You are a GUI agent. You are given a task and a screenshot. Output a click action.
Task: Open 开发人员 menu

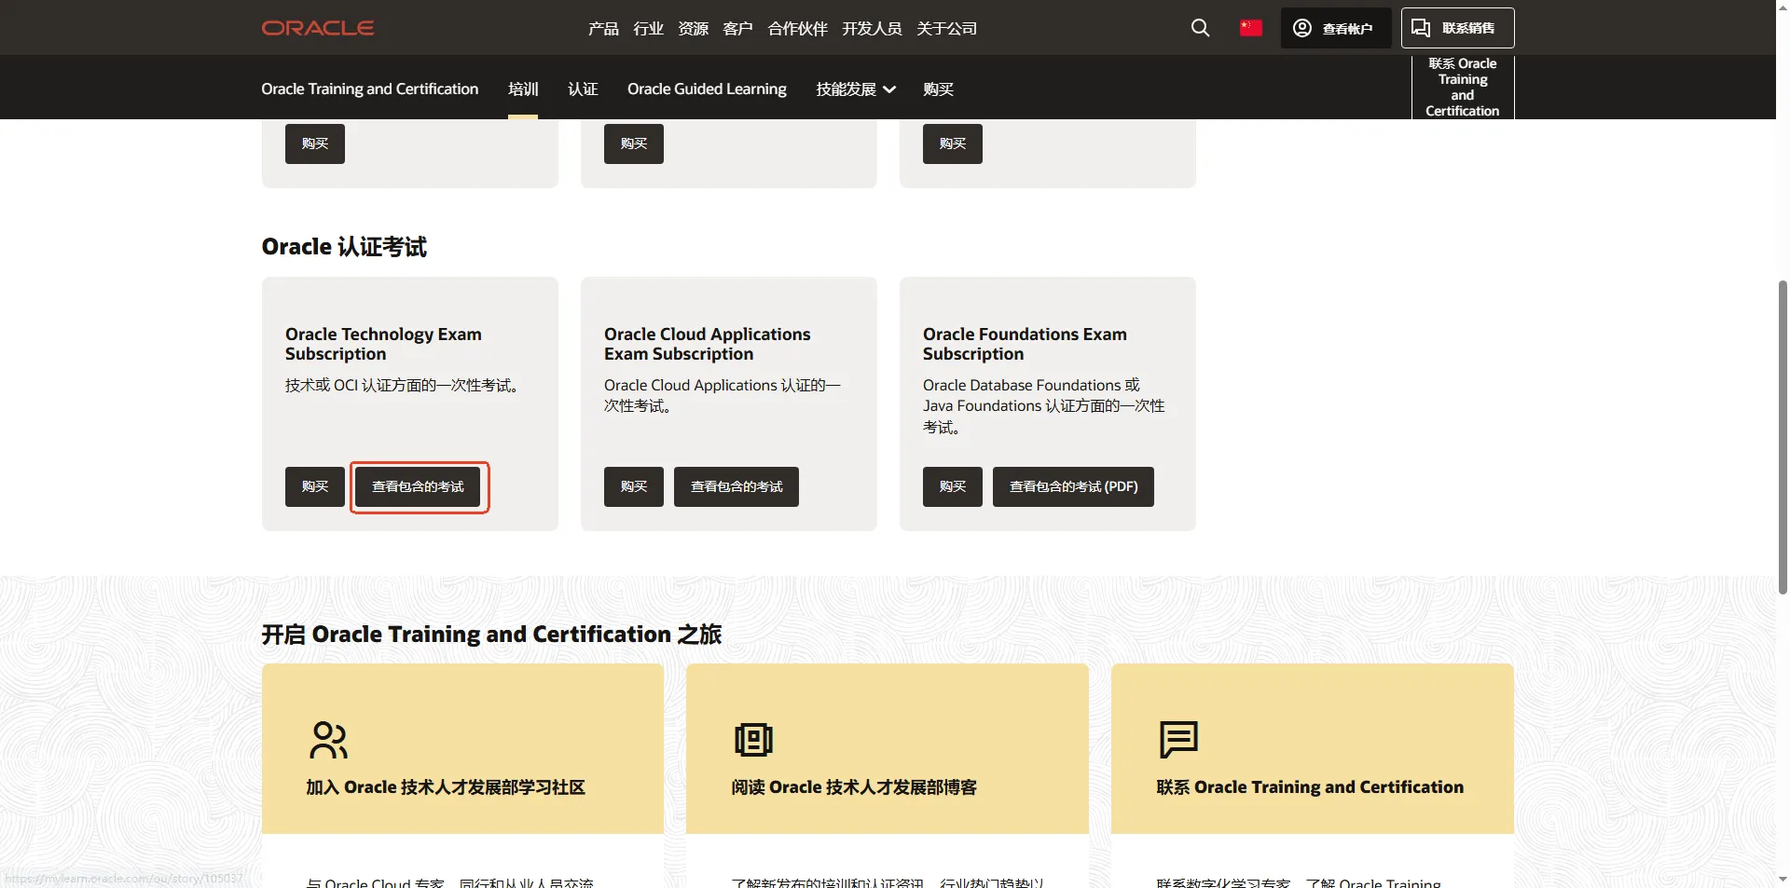(x=872, y=28)
